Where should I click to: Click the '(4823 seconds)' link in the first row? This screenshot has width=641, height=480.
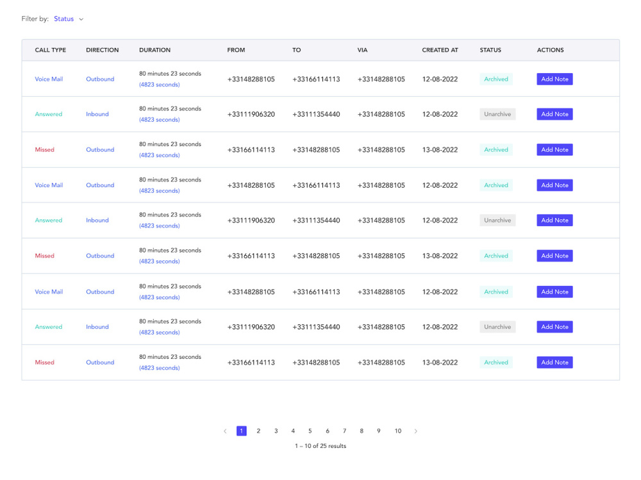click(x=160, y=85)
